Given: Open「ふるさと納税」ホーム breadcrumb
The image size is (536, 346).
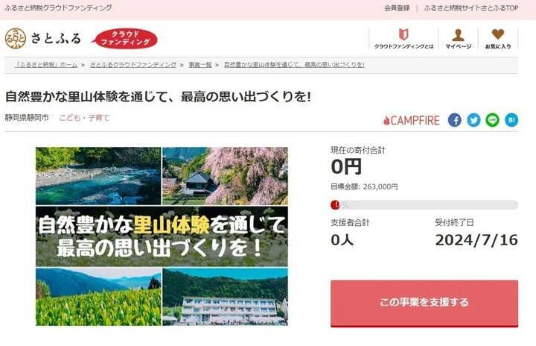Looking at the screenshot, I should [x=46, y=65].
